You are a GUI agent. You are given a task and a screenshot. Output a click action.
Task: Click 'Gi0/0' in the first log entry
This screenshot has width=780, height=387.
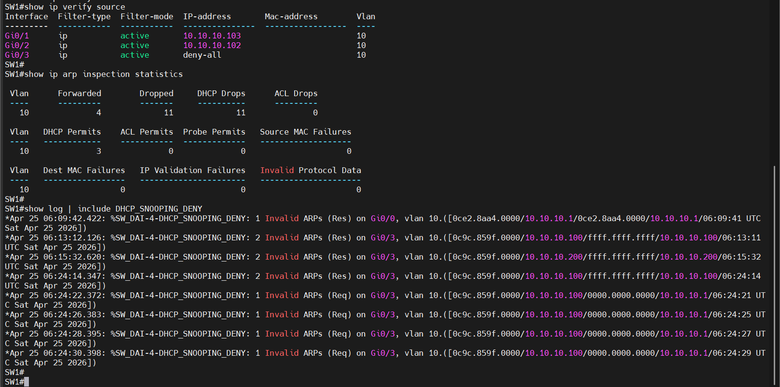tap(383, 218)
